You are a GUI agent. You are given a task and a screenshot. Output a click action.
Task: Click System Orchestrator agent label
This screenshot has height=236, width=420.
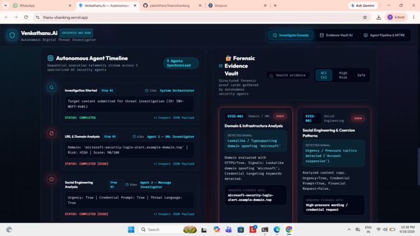[177, 91]
